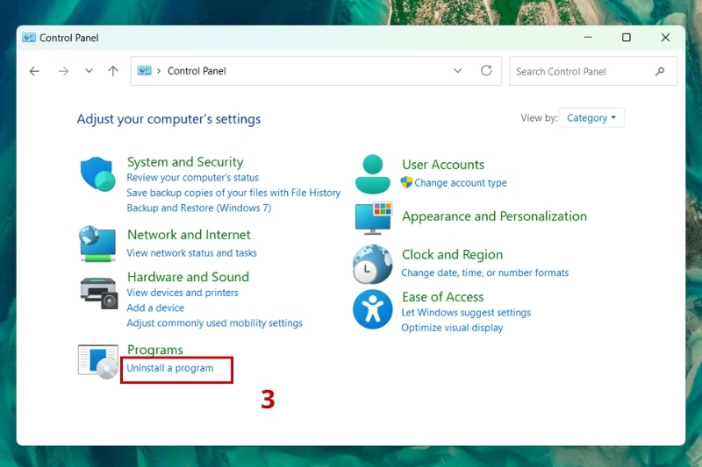The width and height of the screenshot is (702, 467).
Task: Click the Control Panel address path text
Action: click(197, 71)
